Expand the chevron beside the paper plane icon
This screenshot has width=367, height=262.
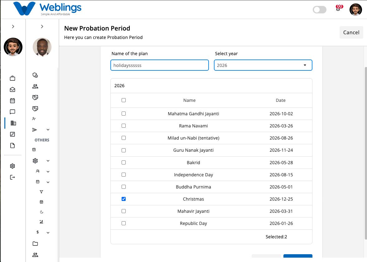[x=48, y=130]
